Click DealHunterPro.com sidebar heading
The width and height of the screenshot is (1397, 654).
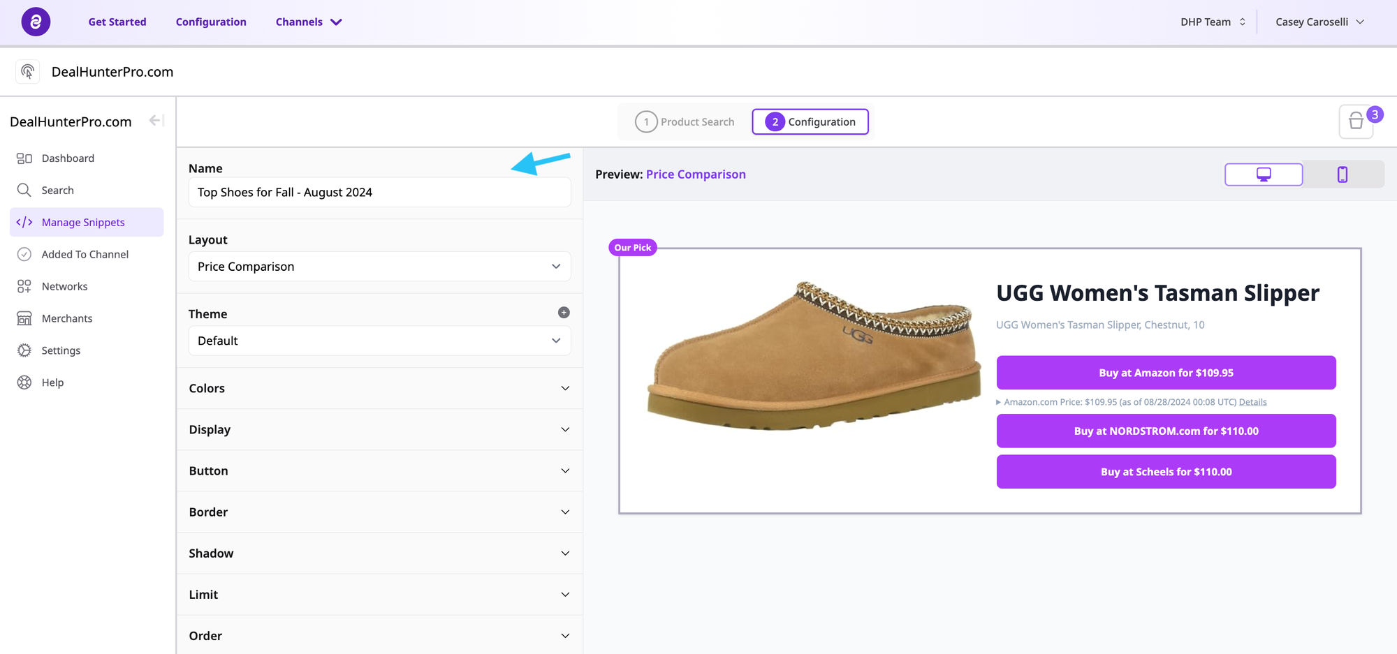pyautogui.click(x=71, y=121)
